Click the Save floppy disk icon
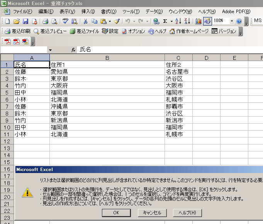The image size is (263, 224). pyautogui.click(x=25, y=21)
